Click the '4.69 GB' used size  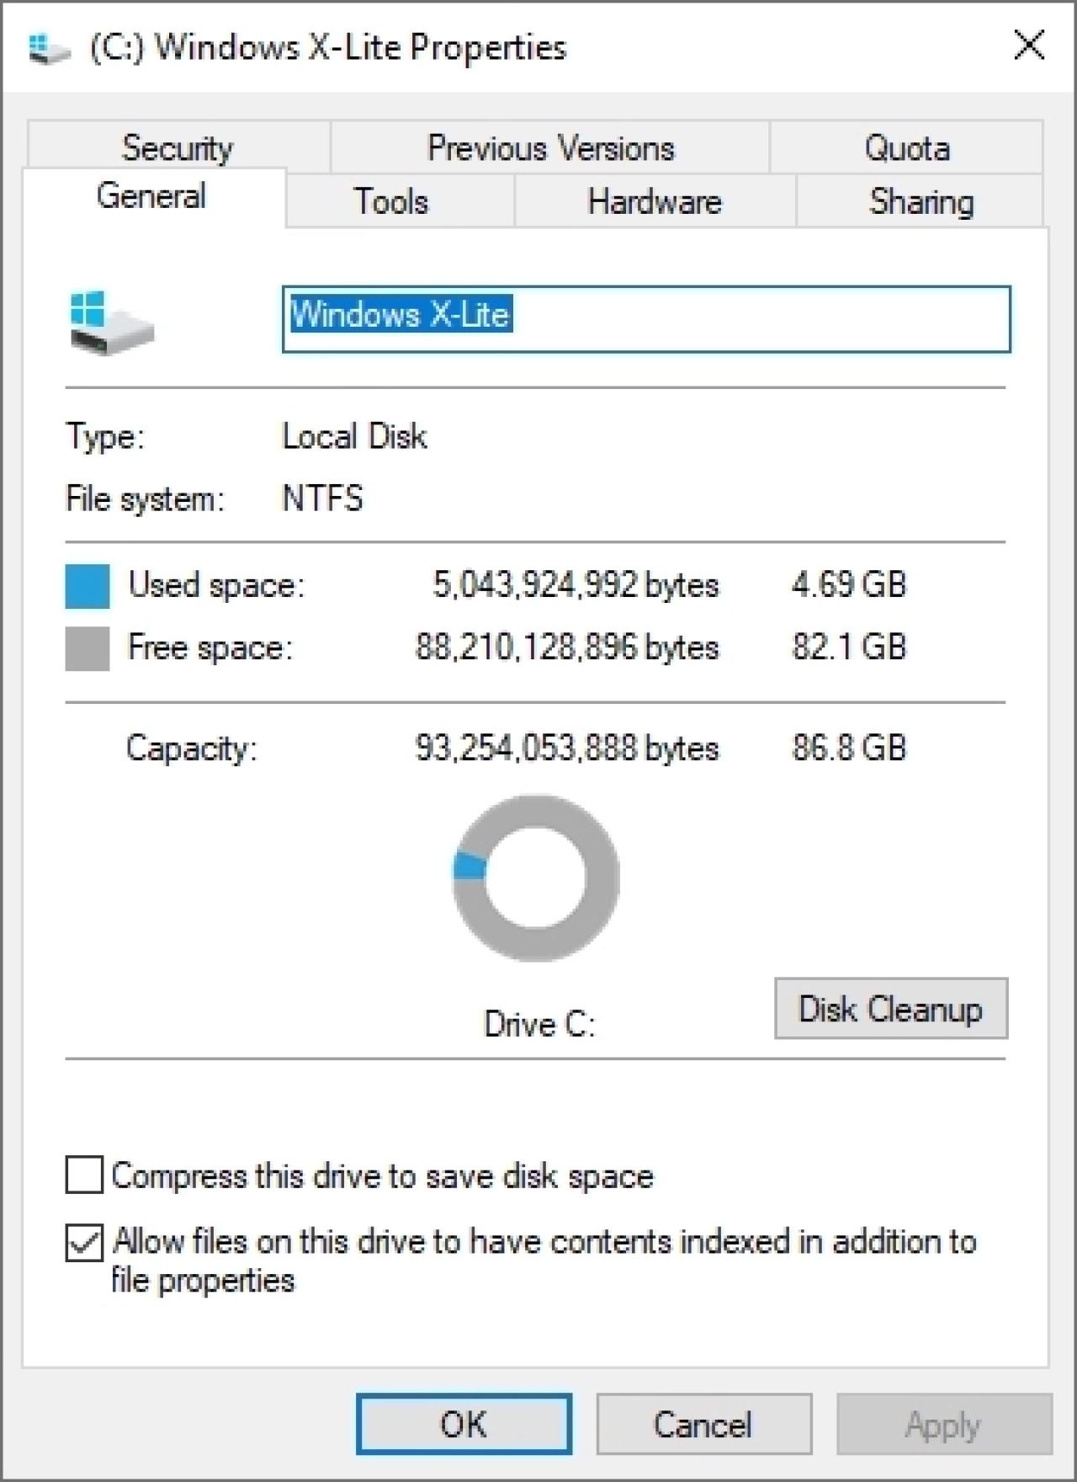coord(849,584)
